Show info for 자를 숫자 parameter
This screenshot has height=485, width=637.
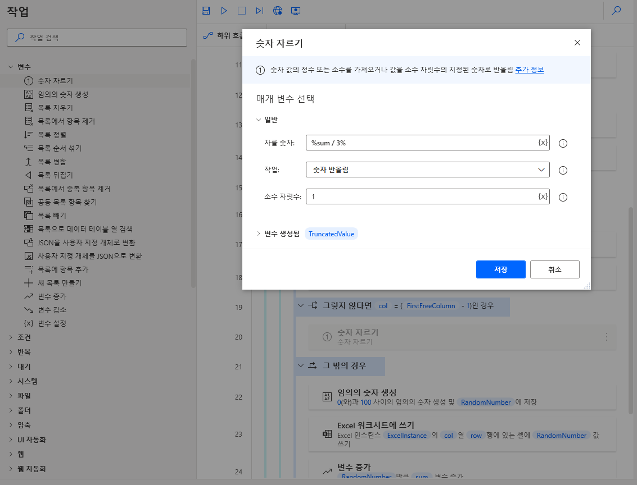pos(563,143)
